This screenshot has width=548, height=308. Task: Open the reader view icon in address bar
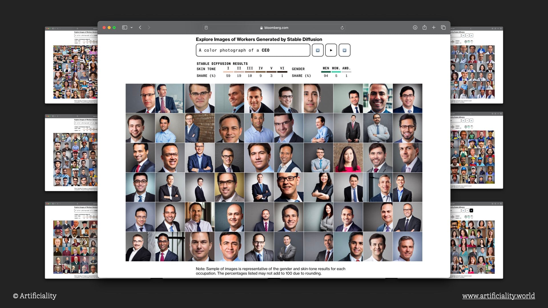(x=206, y=28)
